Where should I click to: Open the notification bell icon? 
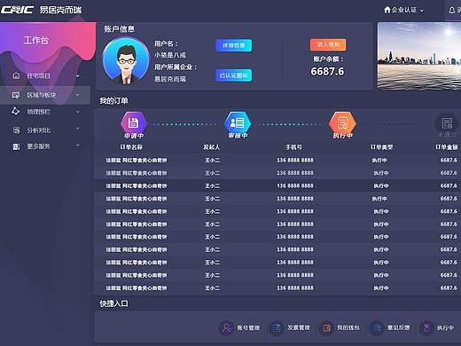[x=451, y=11]
